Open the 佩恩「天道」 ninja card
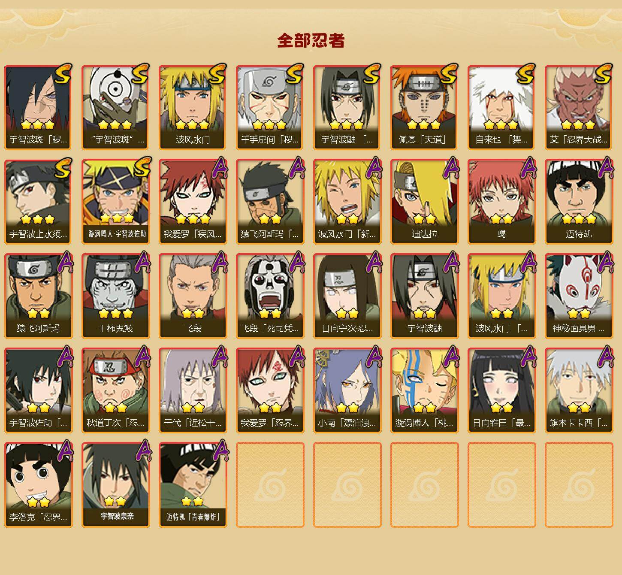The width and height of the screenshot is (622, 575). tap(424, 107)
